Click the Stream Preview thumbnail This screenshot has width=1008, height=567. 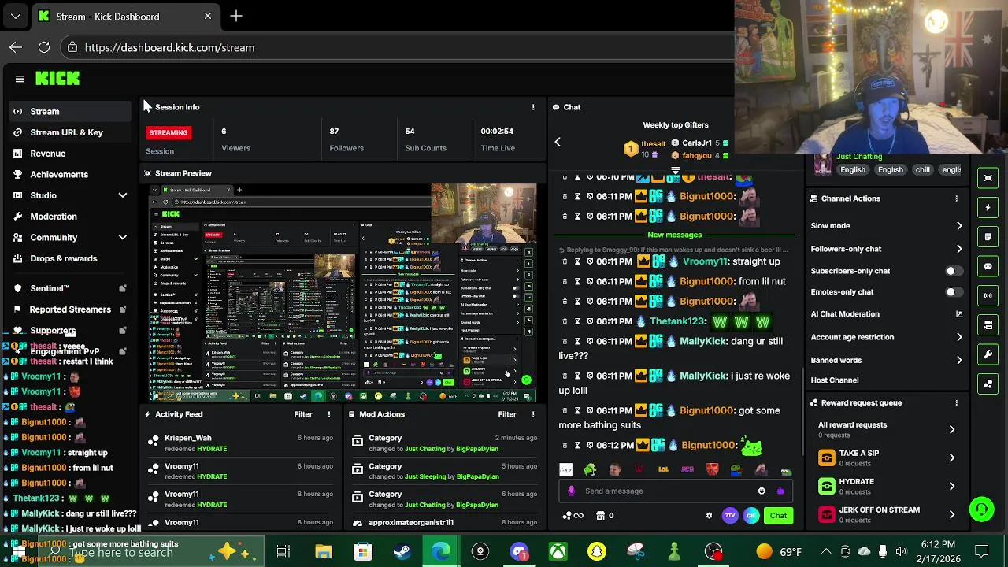pyautogui.click(x=343, y=293)
